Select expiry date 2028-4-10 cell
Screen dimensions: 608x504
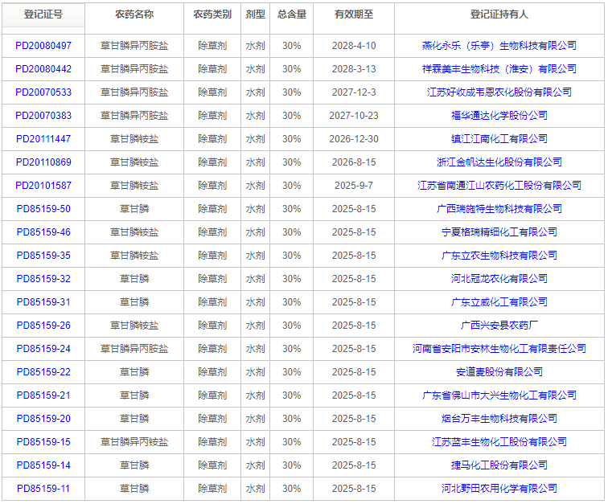point(354,46)
